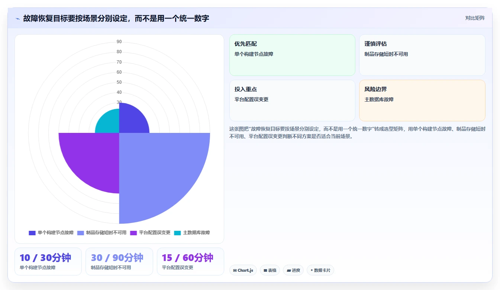The width and height of the screenshot is (500, 290).
Task: Click the lightning icon beside the title
Action: [x=18, y=19]
